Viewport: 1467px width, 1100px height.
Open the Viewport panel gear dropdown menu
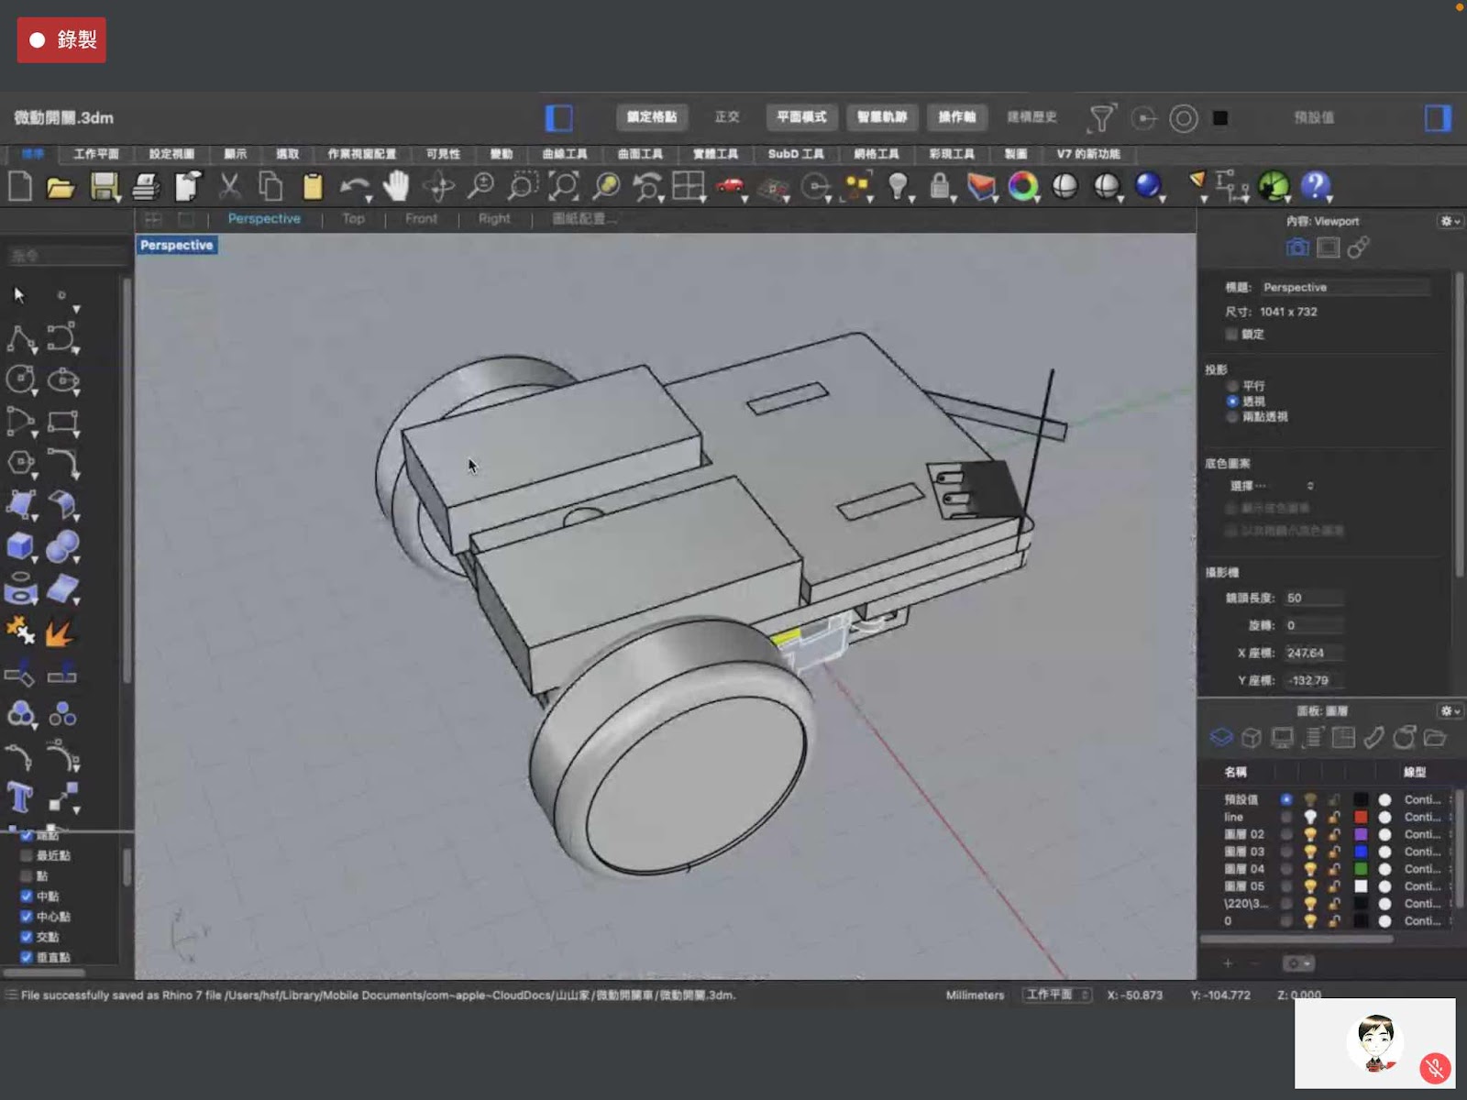click(1450, 221)
